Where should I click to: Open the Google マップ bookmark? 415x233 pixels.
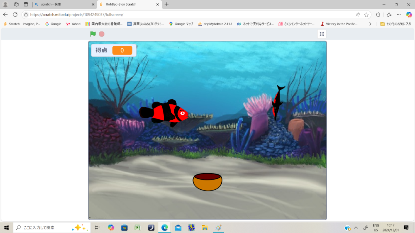point(181,24)
